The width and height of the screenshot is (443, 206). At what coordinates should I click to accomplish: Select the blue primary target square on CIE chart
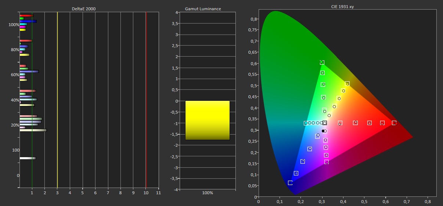[290, 183]
